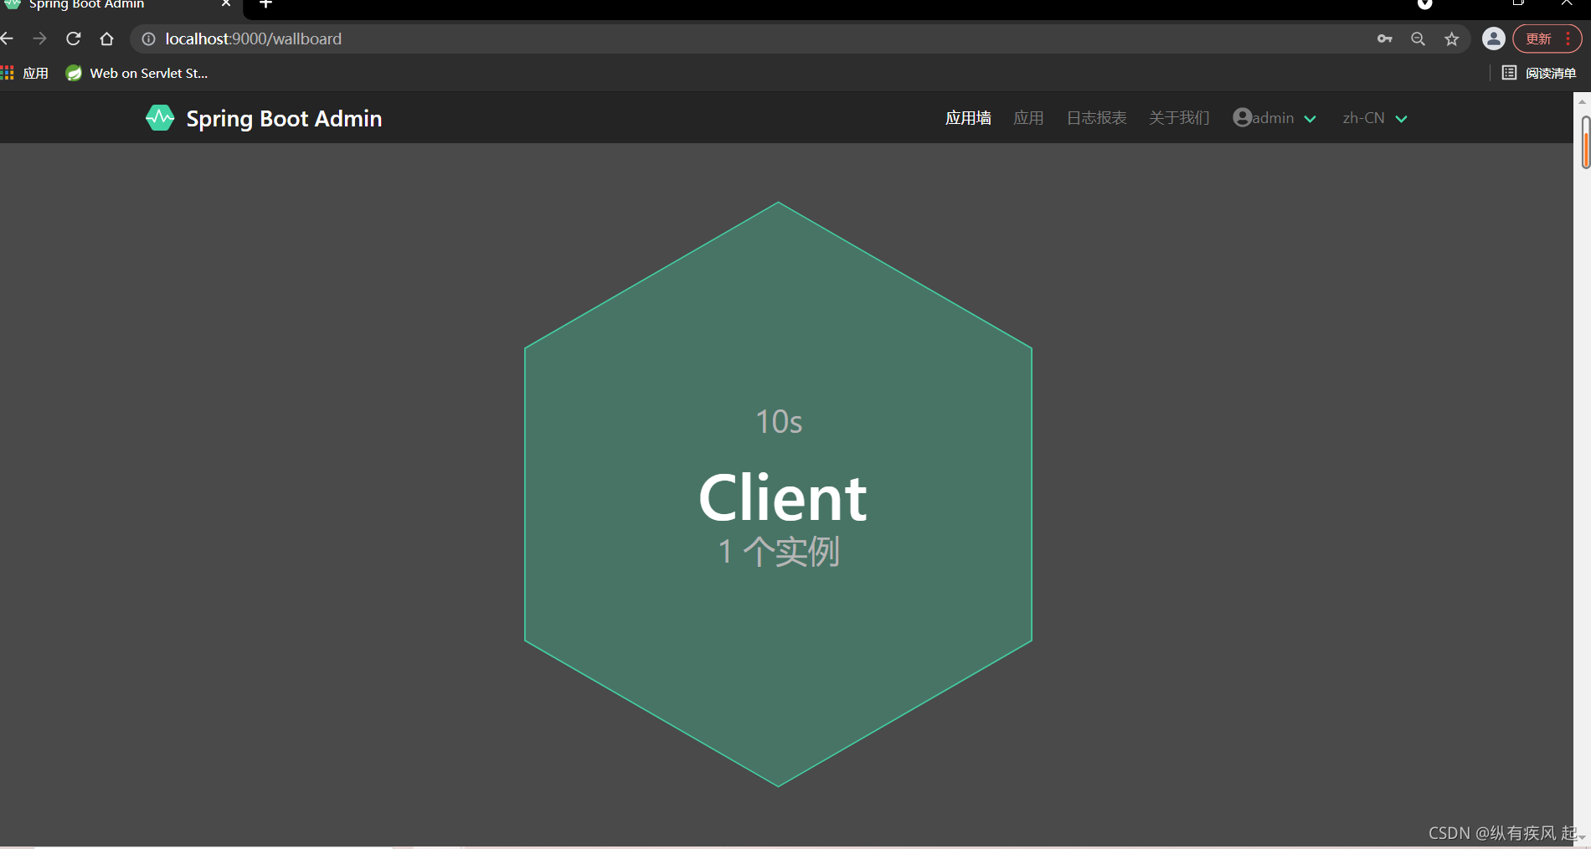Image resolution: width=1591 pixels, height=849 pixels.
Task: Open a new browser tab
Action: (x=265, y=4)
